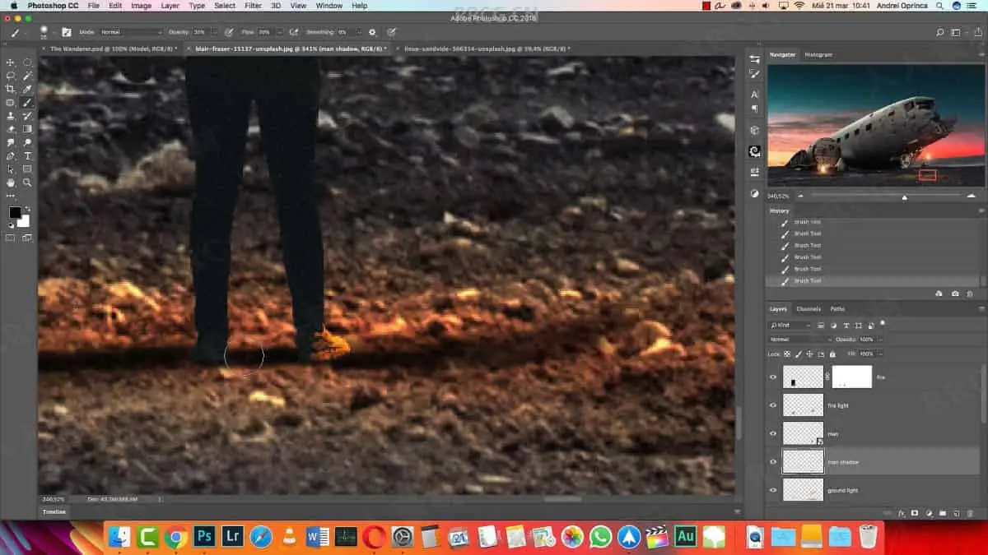Open WhatsApp from the Dock
This screenshot has width=988, height=555.
[601, 538]
